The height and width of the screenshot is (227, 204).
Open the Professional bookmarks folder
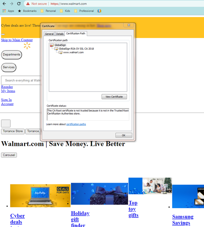(84, 11)
